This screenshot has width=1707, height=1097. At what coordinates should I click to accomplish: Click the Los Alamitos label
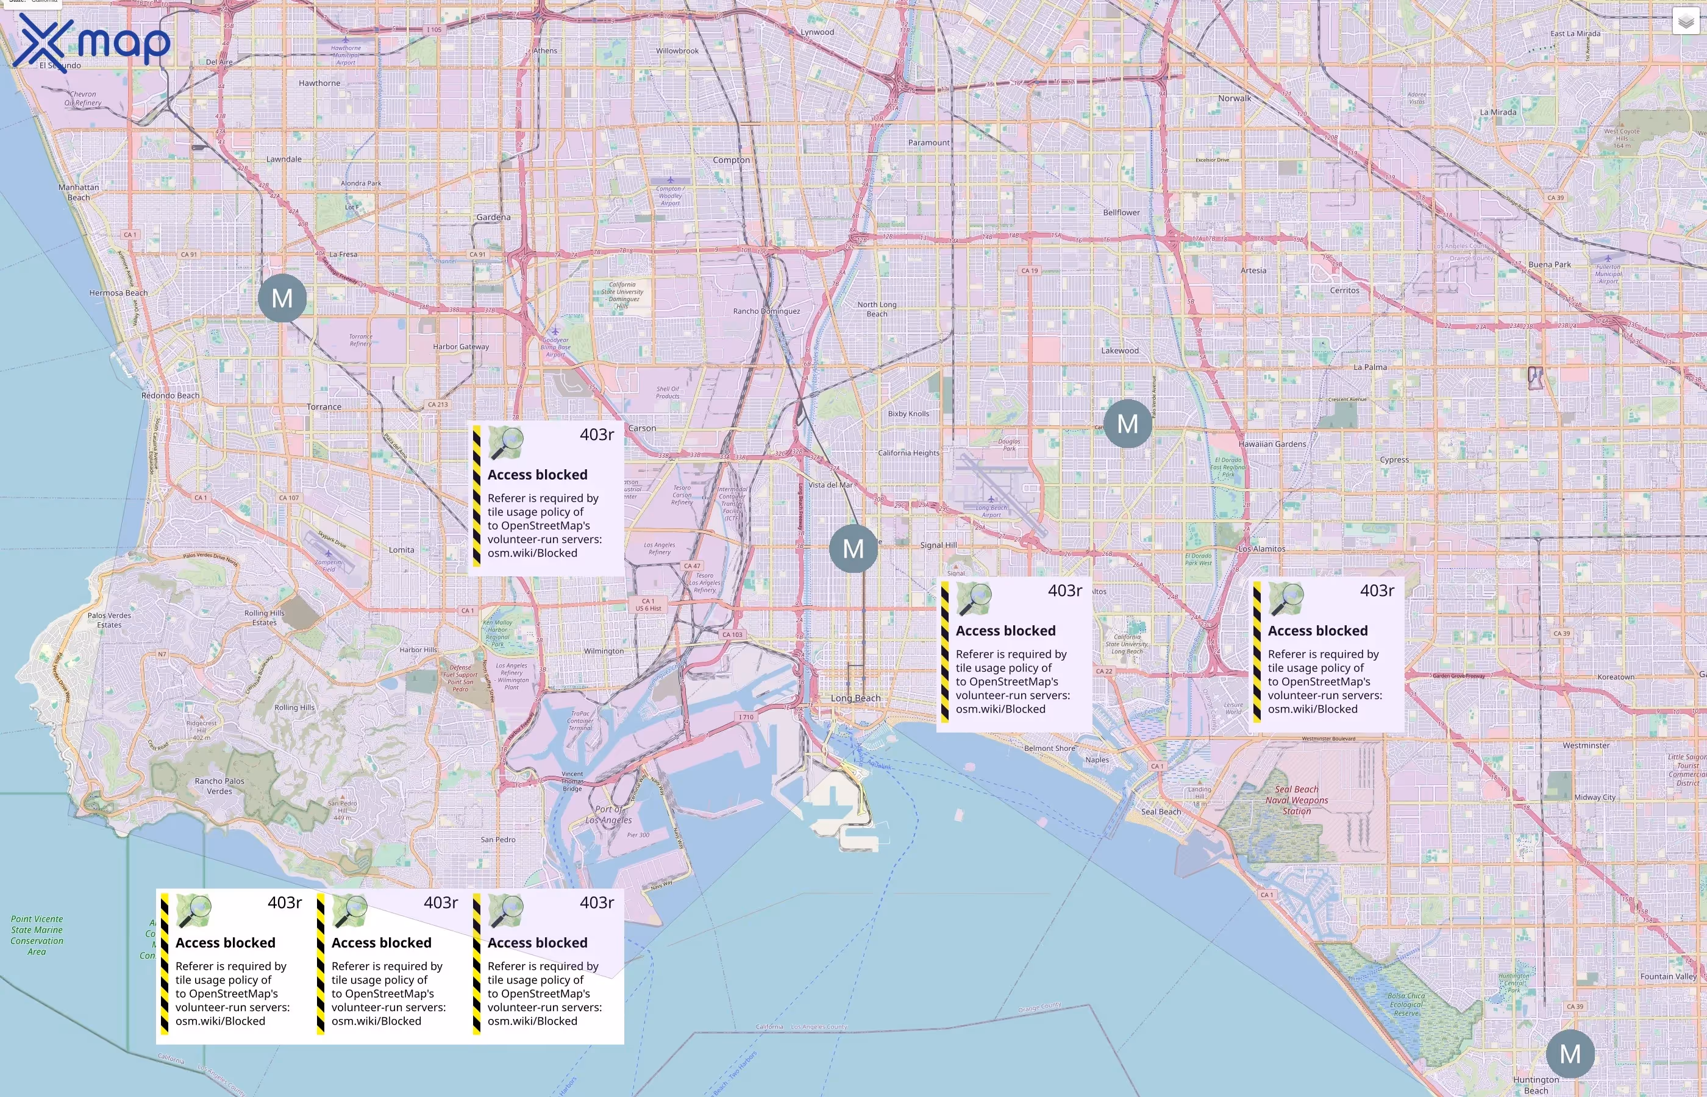pyautogui.click(x=1262, y=549)
